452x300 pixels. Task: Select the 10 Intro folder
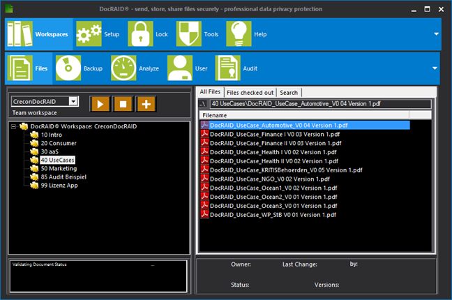coord(52,135)
